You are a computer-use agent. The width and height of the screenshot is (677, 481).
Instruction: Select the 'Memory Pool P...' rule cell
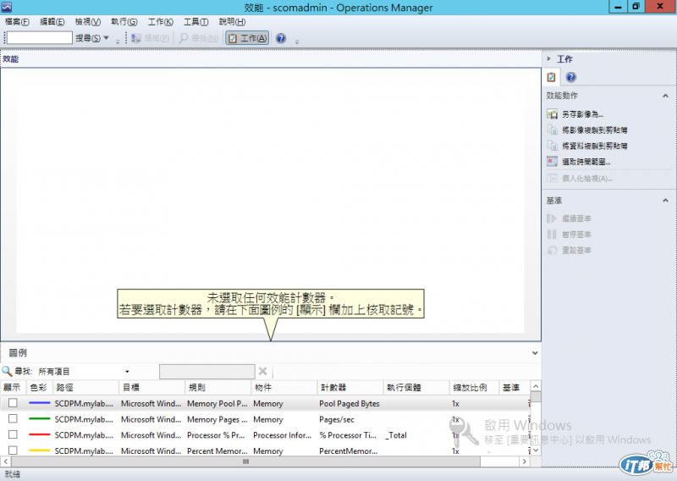tap(217, 404)
